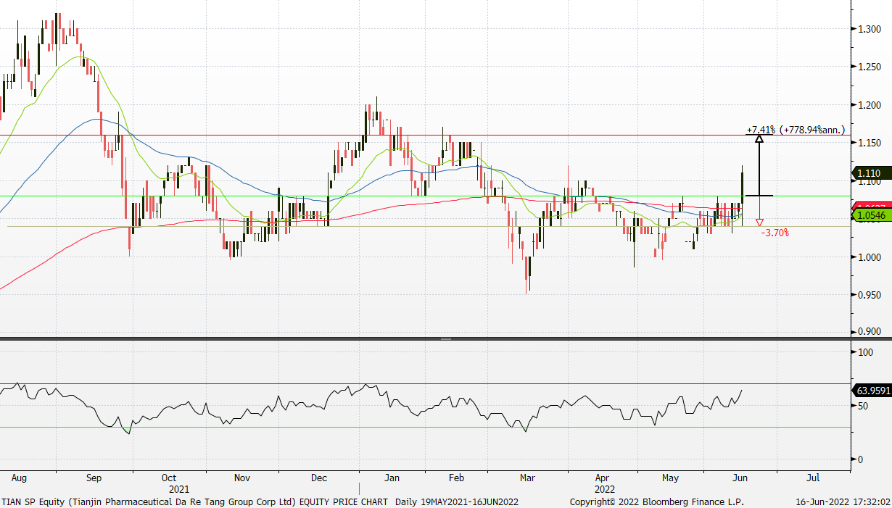Select the +7.41% upside annotation label
Screen dimensions: 892x508
(796, 130)
